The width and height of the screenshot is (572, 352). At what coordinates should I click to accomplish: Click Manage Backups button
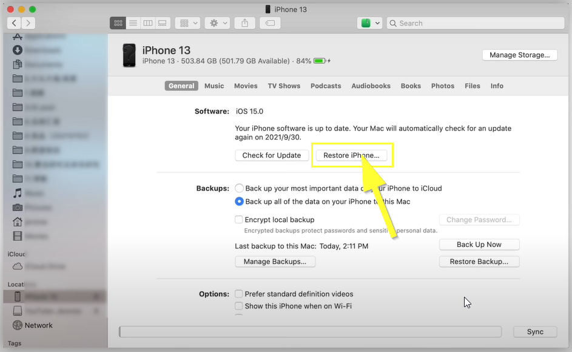(x=275, y=262)
